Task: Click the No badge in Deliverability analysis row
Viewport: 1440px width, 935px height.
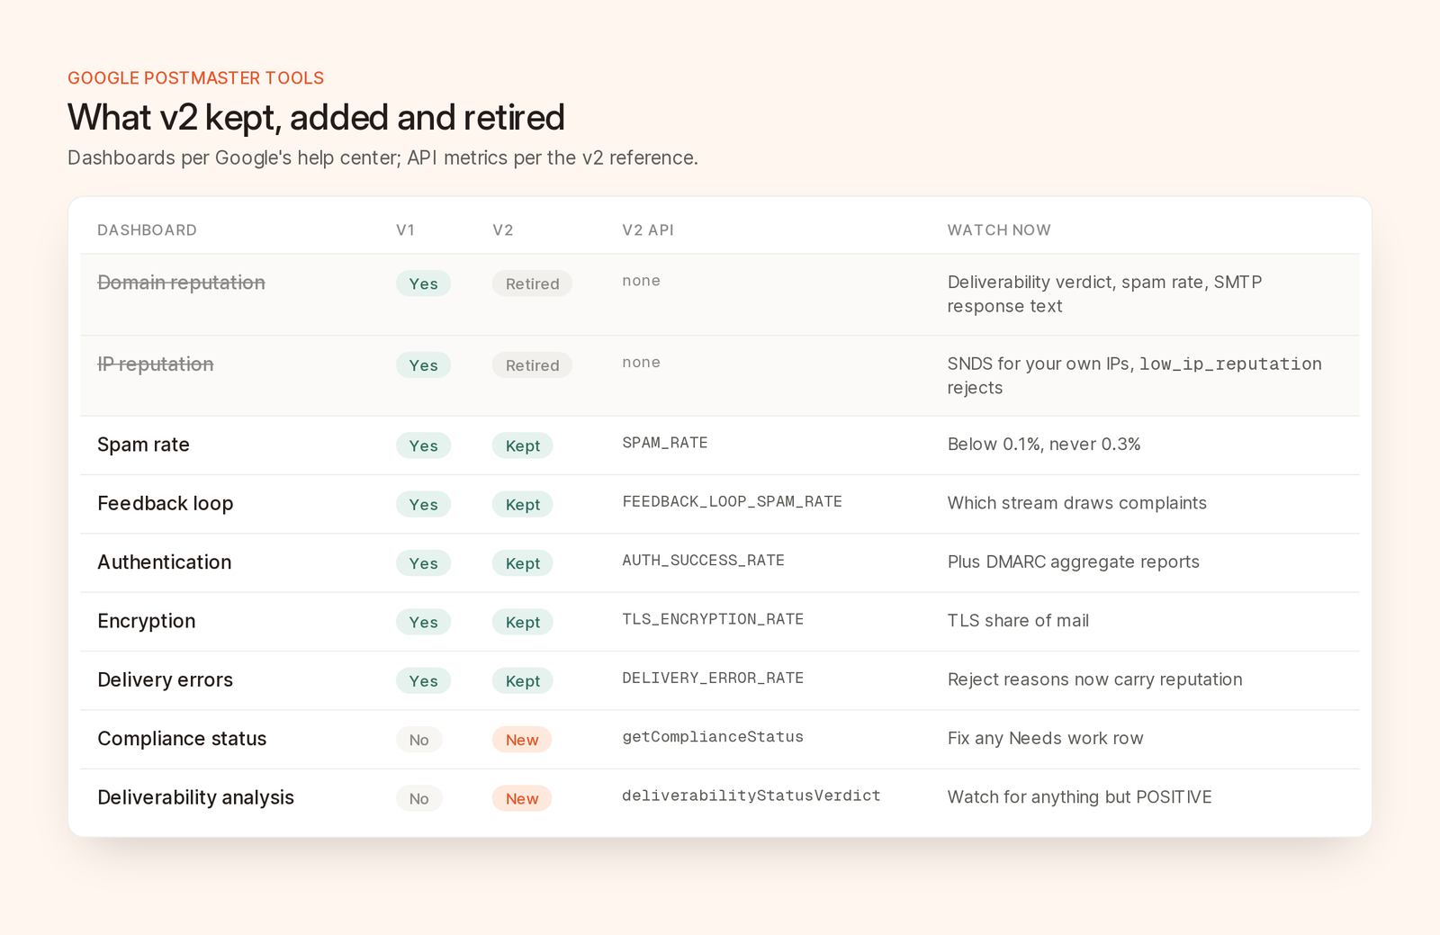Action: (x=419, y=799)
